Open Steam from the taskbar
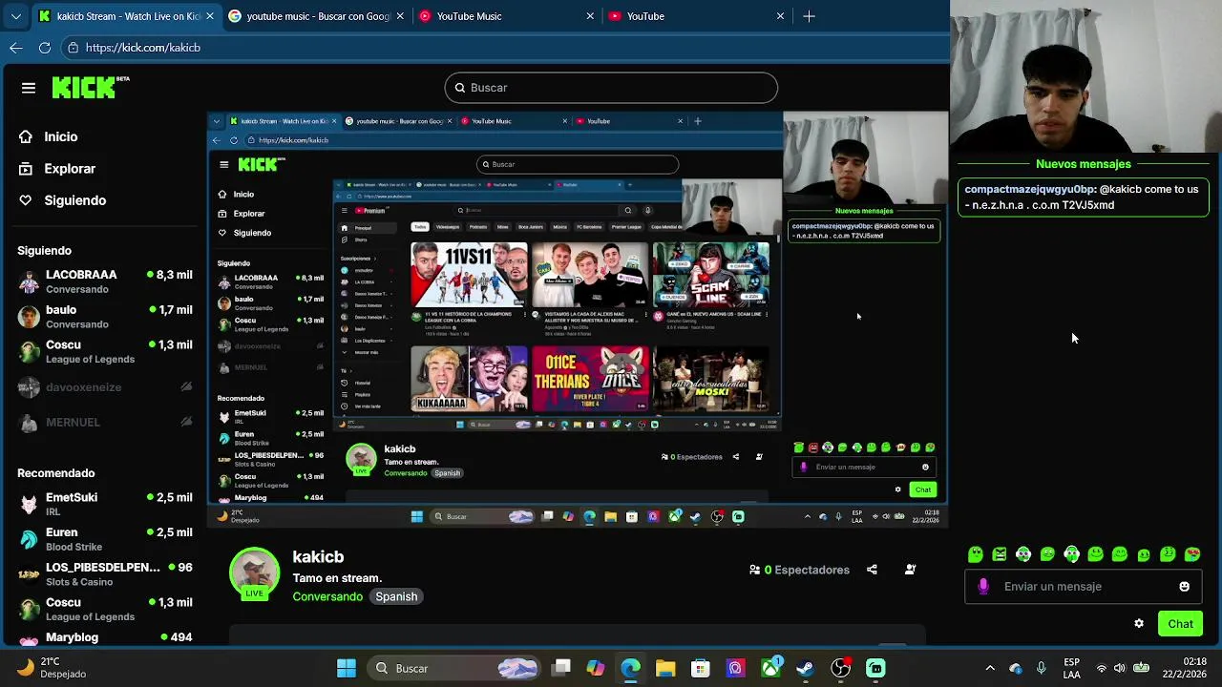The height and width of the screenshot is (687, 1222). coord(806,668)
